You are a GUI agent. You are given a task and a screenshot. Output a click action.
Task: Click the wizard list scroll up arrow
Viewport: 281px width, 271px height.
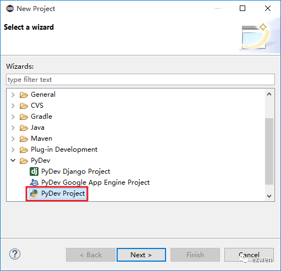point(269,95)
